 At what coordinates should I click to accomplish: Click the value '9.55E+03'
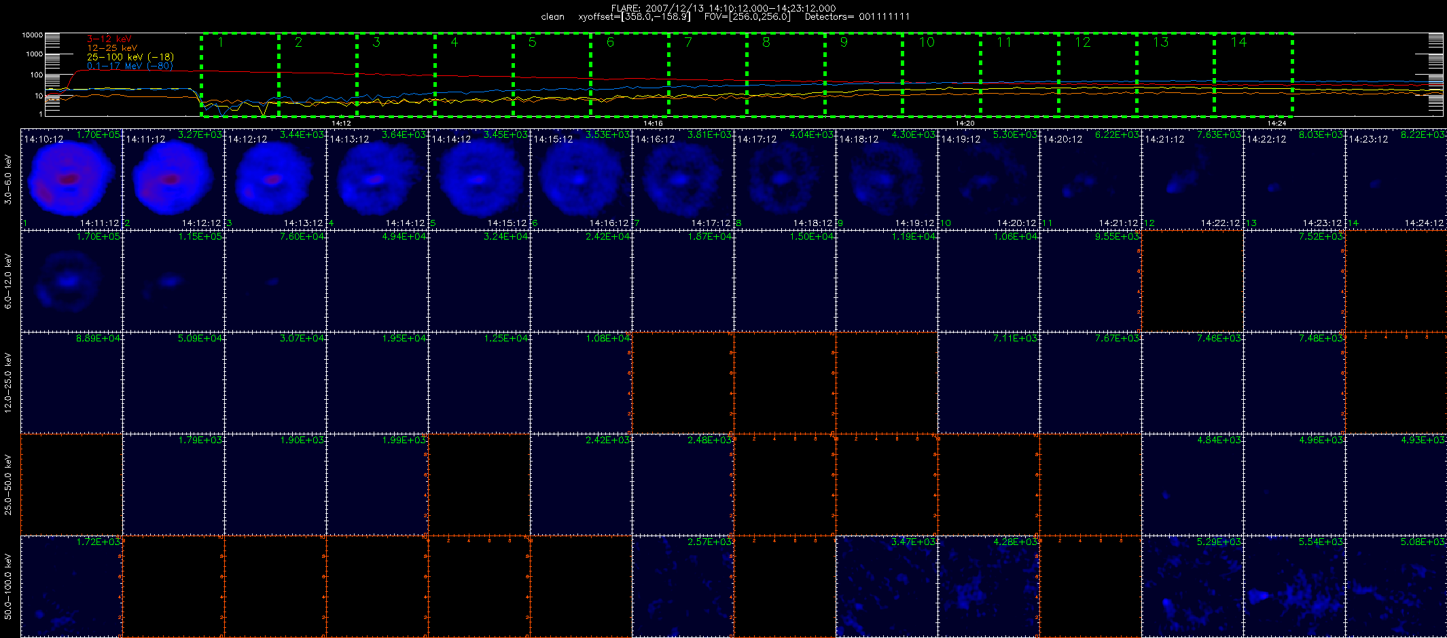click(1117, 237)
